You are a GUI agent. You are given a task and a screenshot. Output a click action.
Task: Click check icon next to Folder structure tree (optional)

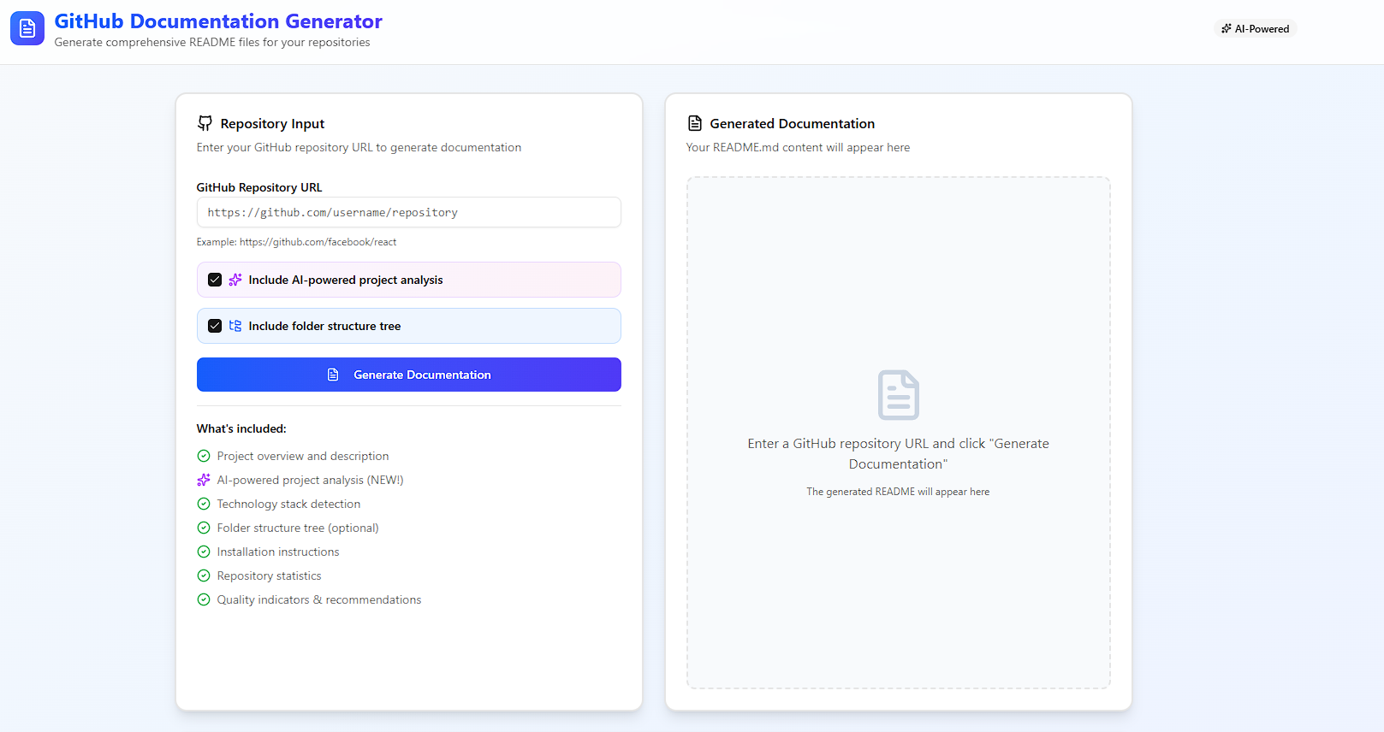204,528
